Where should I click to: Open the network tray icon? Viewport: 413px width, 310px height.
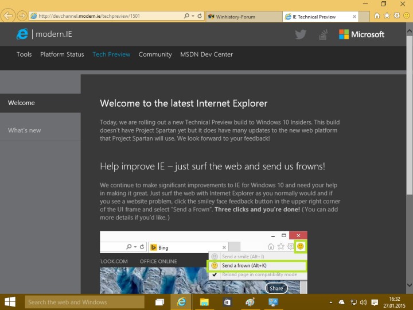coord(353,303)
